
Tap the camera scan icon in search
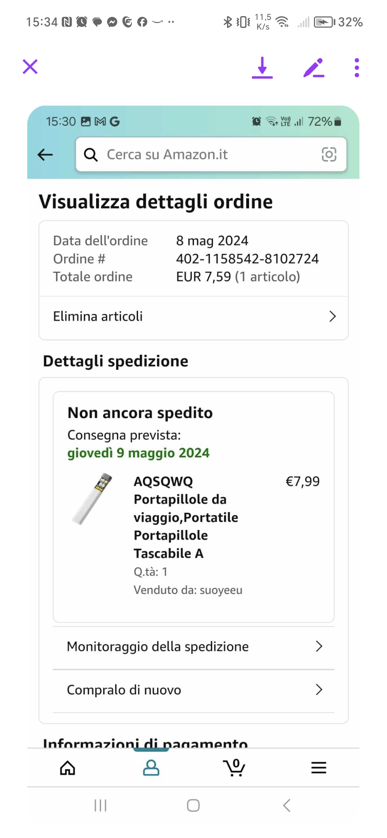click(329, 154)
